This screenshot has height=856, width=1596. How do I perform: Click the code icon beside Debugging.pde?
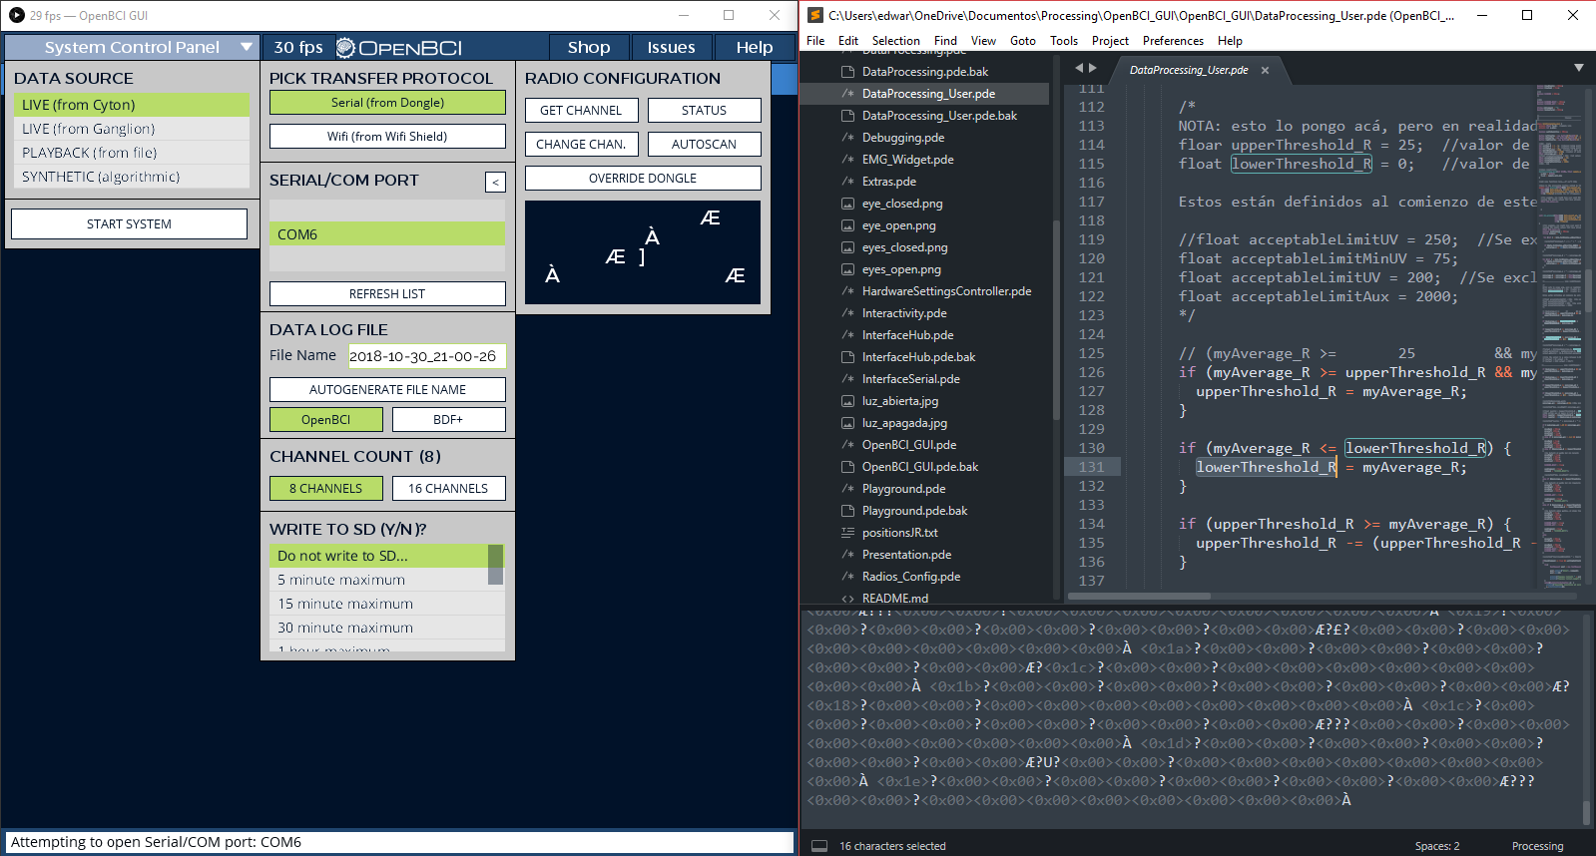pyautogui.click(x=847, y=138)
